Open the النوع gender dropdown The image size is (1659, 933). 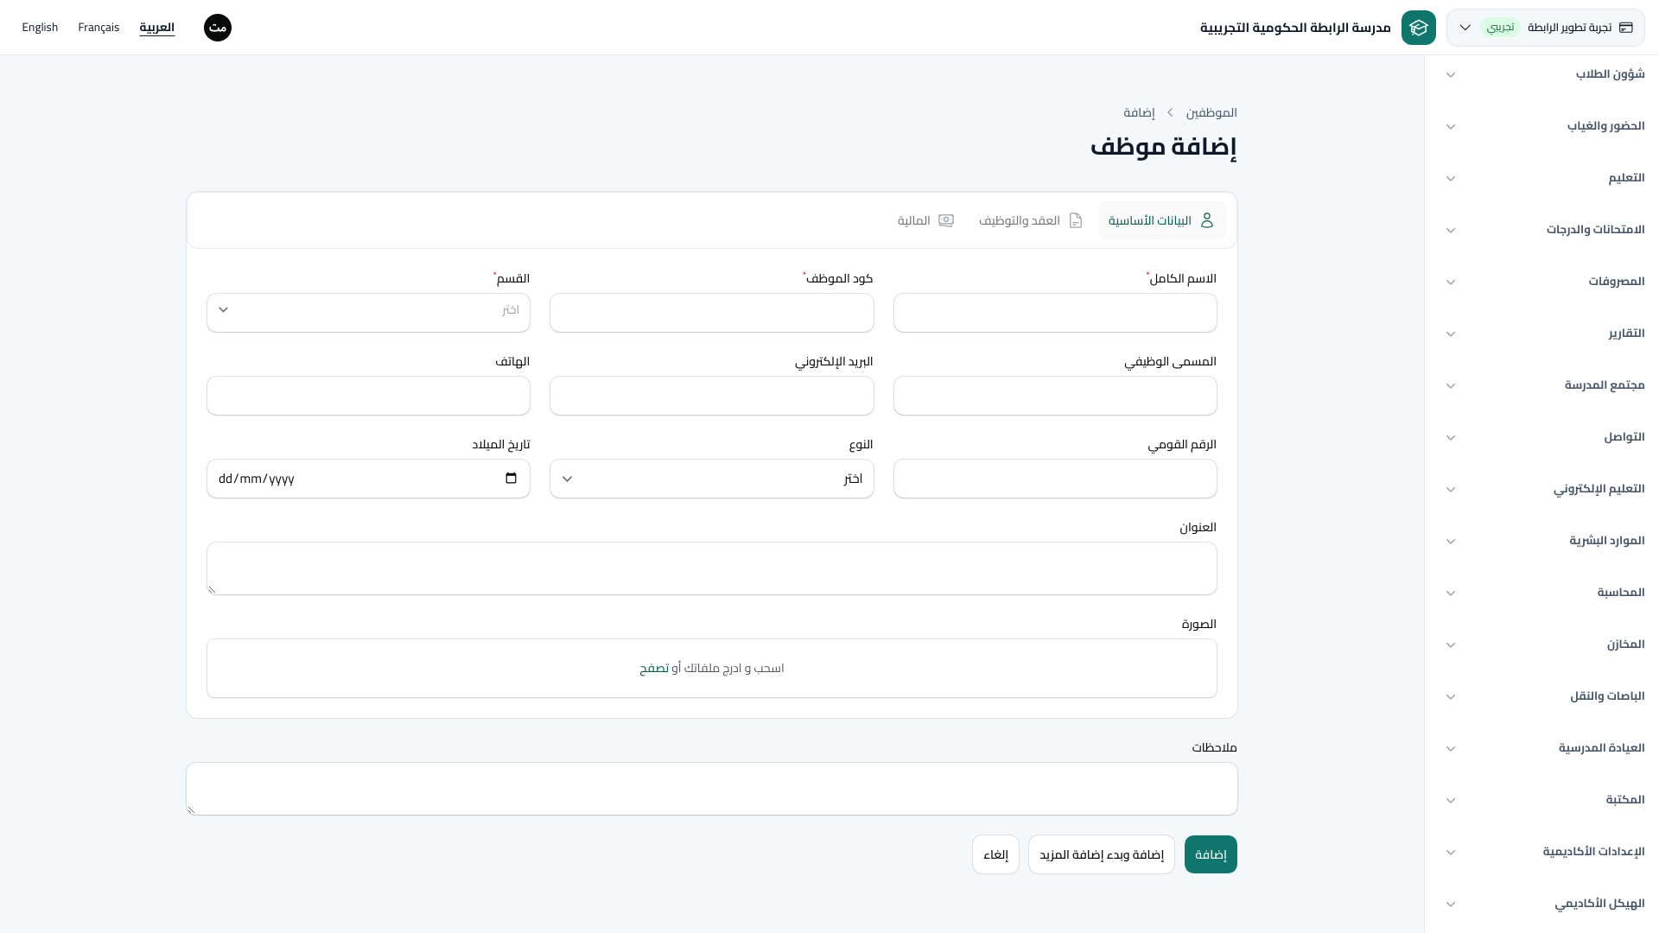pyautogui.click(x=711, y=479)
